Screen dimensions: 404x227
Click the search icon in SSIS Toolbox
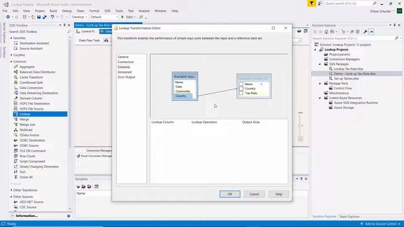tap(69, 32)
